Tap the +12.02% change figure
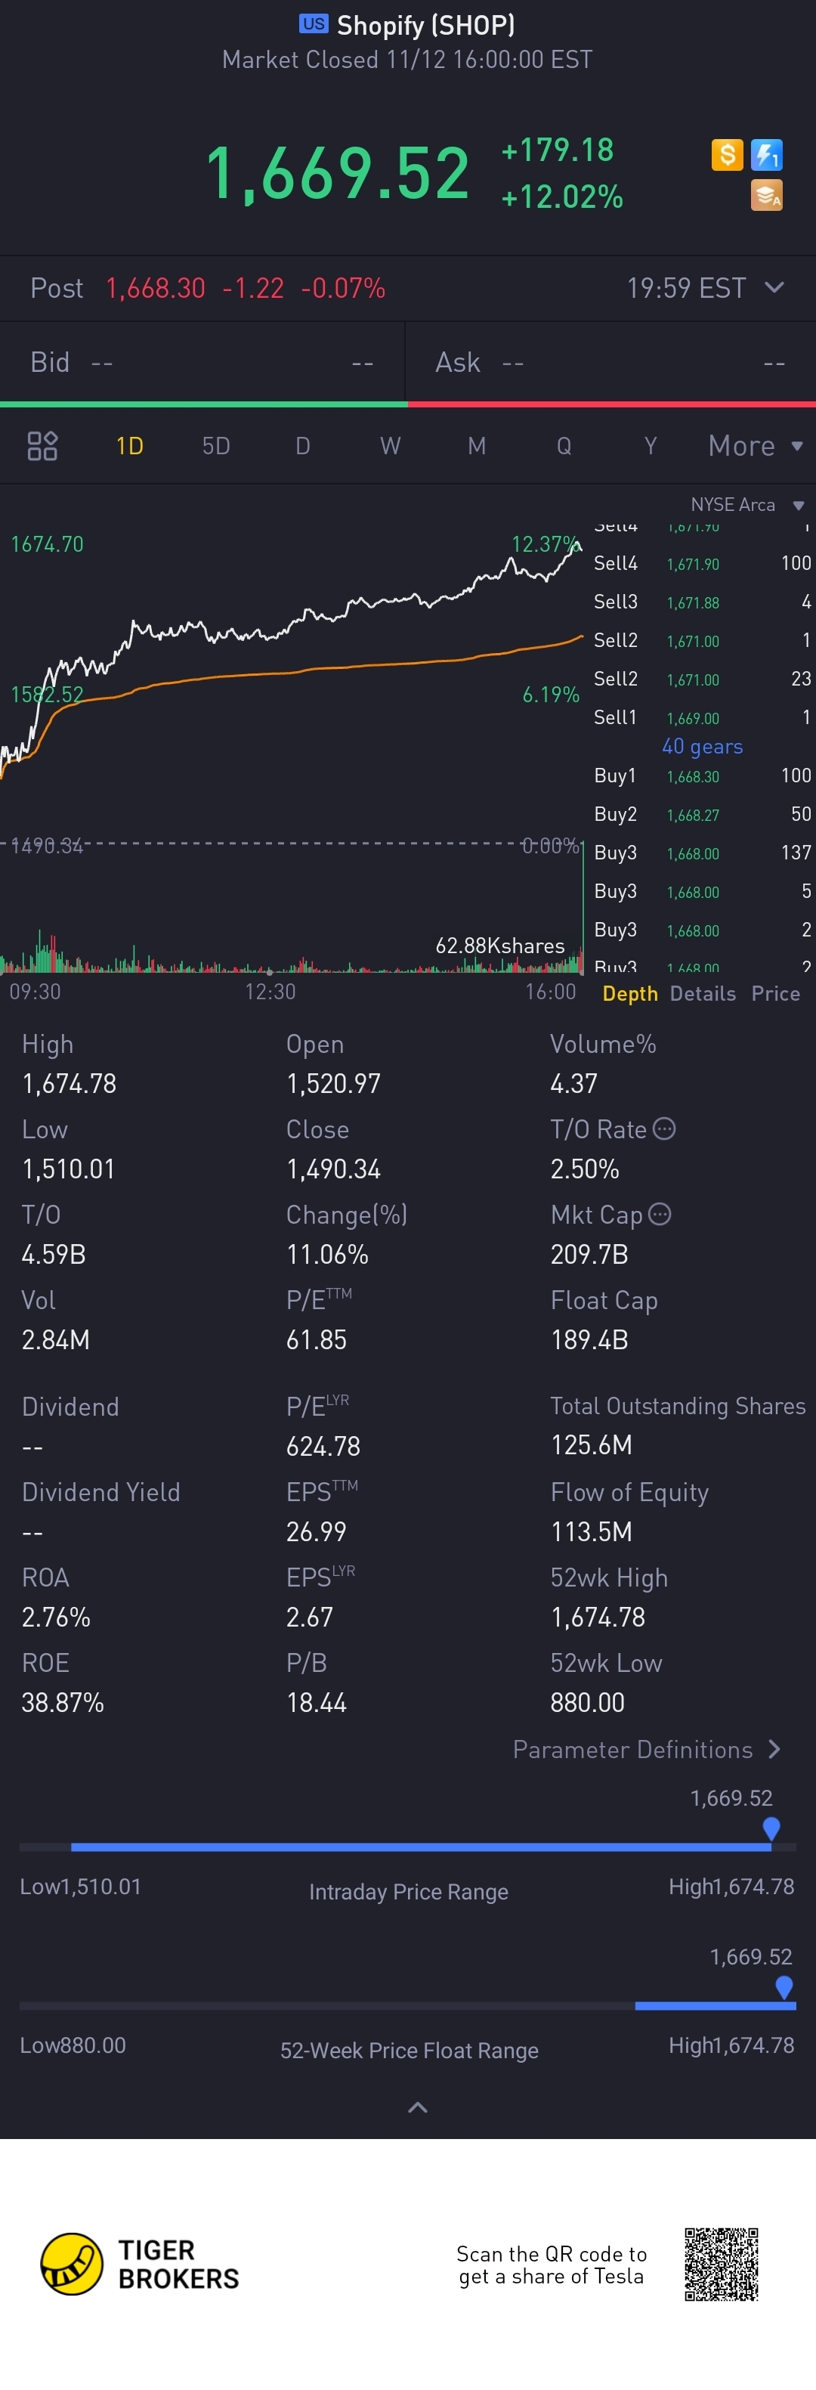This screenshot has width=816, height=2390. (x=562, y=197)
